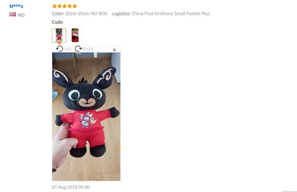297x192 pixels.
Task: Select the red package review thumbnail
Action: pyautogui.click(x=75, y=35)
